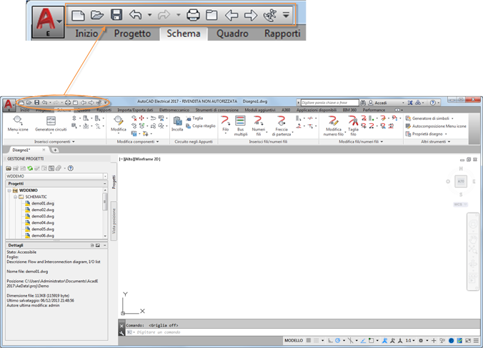Screen dimensions: 483x348
Task: Open the Applicazioni disponibili ribbon tab
Action: (316, 110)
